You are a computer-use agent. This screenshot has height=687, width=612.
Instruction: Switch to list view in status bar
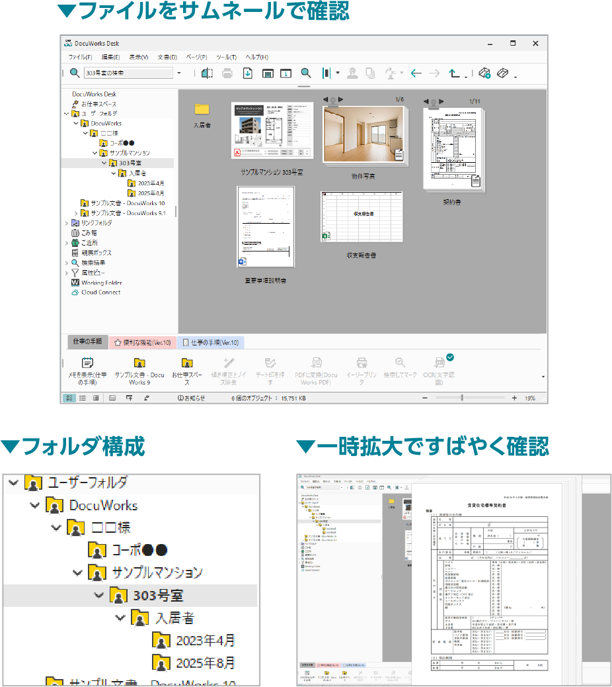point(83,398)
